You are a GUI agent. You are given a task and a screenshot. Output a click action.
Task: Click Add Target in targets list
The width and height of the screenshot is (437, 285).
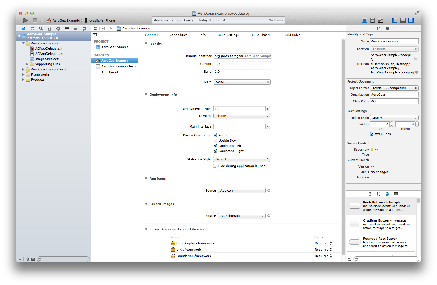(111, 72)
